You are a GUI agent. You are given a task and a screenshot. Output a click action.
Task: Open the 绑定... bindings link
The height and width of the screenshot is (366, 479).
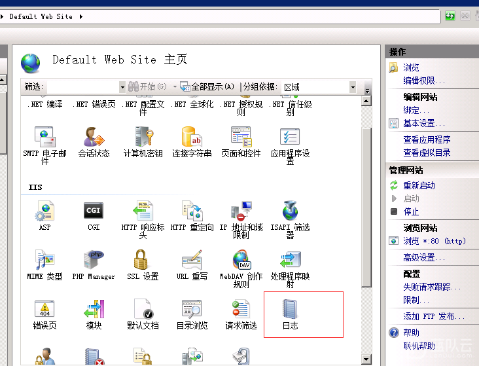[416, 110]
